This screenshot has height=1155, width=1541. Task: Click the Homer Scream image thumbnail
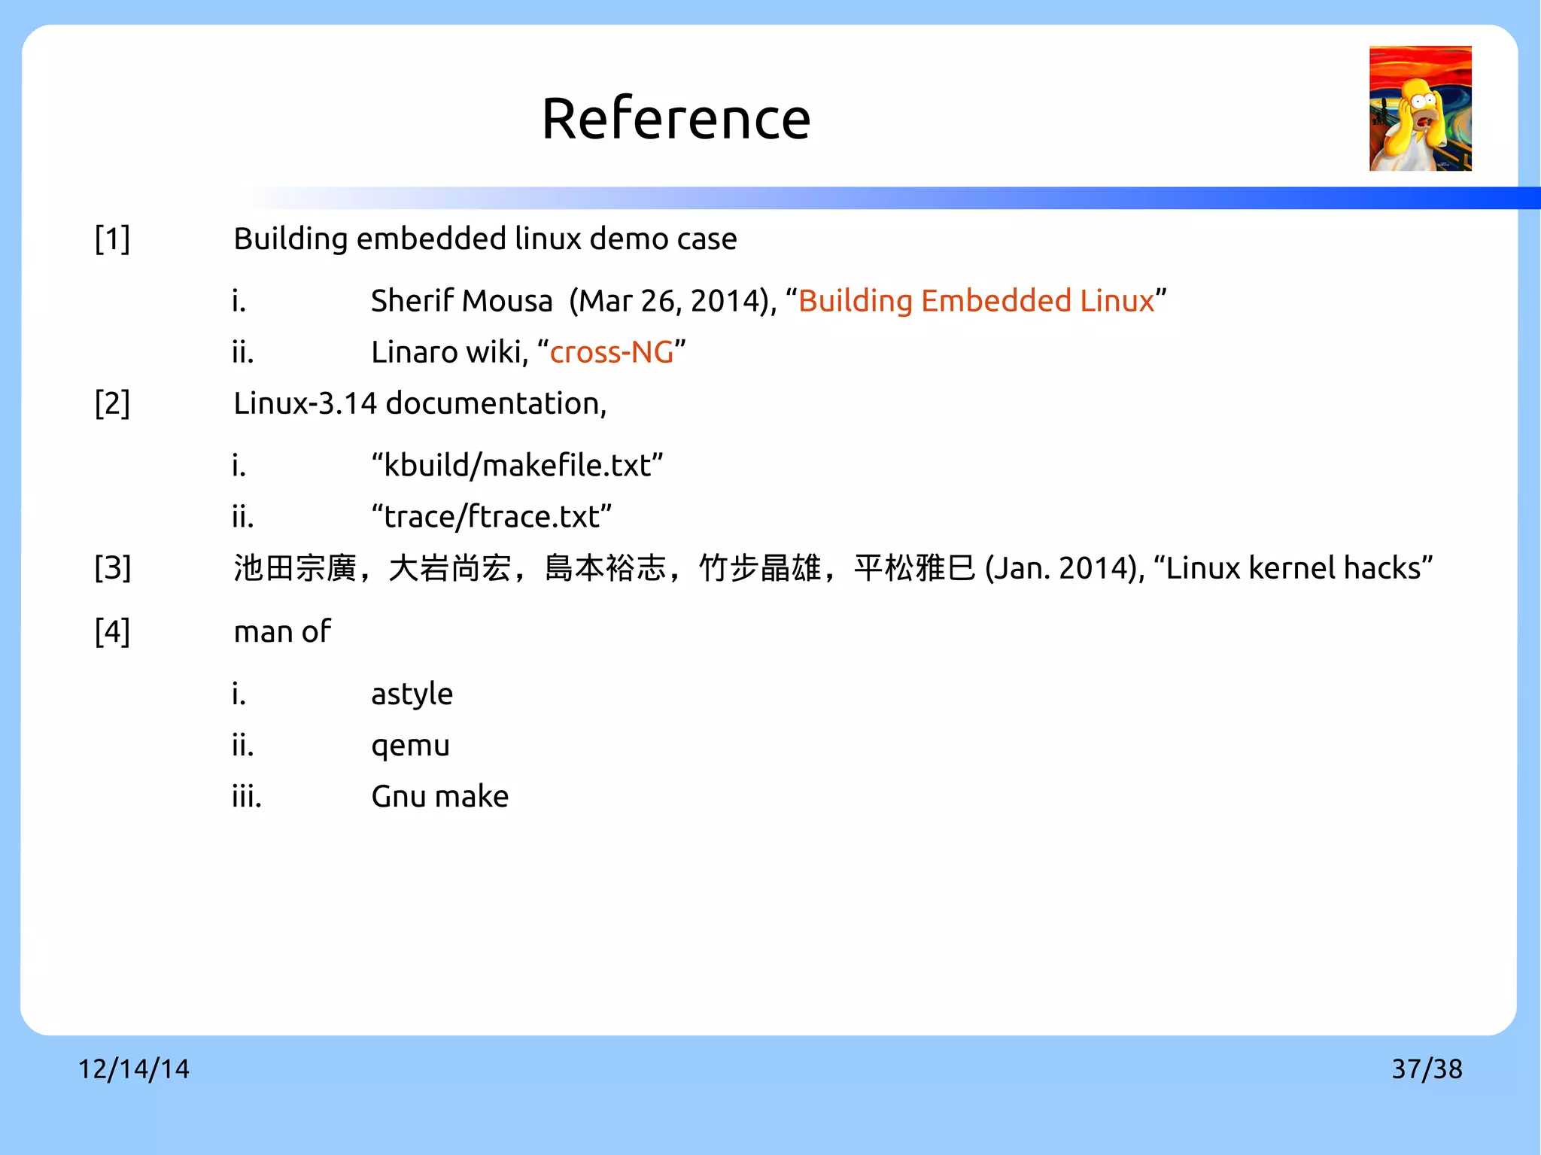pyautogui.click(x=1420, y=108)
